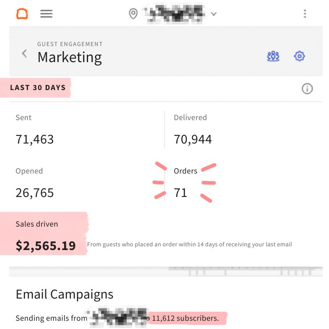Open the three-dot overflow menu

pyautogui.click(x=305, y=14)
